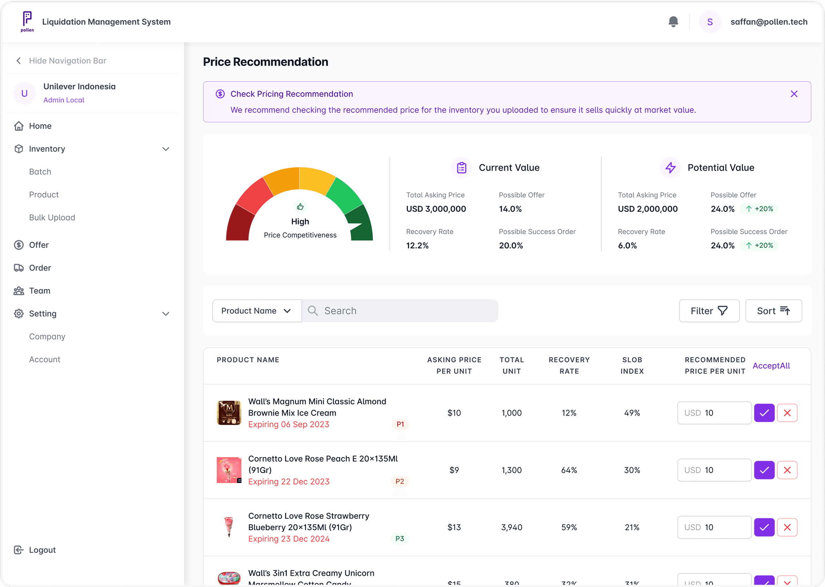Dismiss the Check Pricing Recommendation banner
825x587 pixels.
click(x=794, y=94)
